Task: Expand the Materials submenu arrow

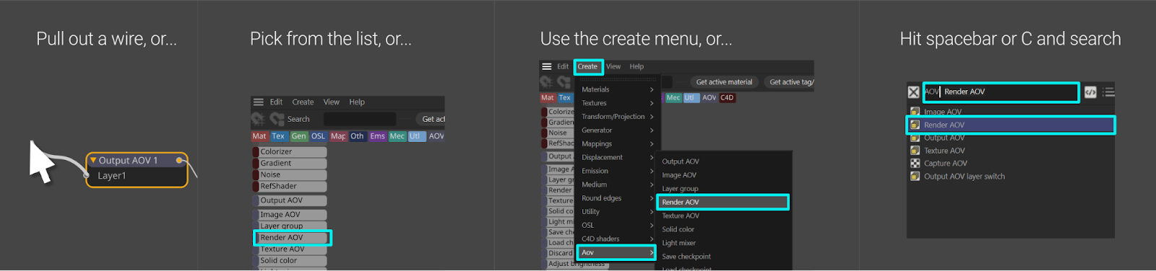Action: (x=651, y=89)
